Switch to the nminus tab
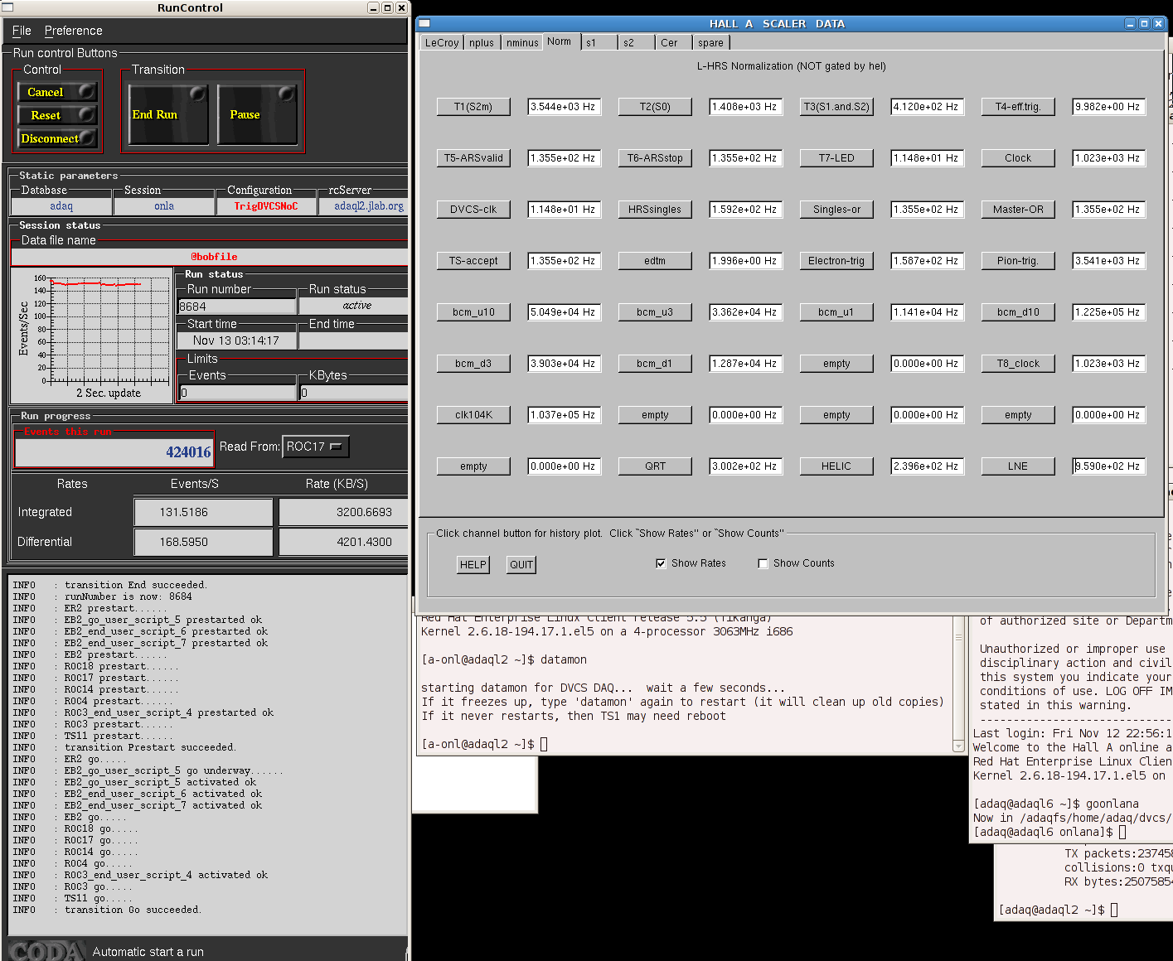Image resolution: width=1173 pixels, height=961 pixels. coord(522,43)
